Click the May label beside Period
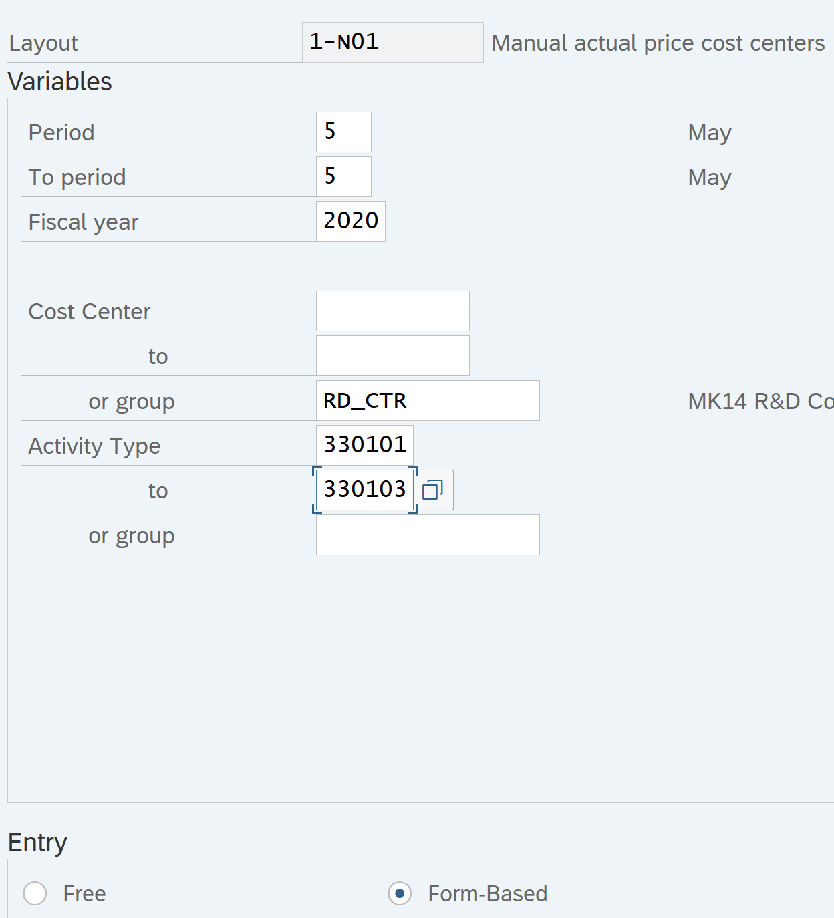The height and width of the screenshot is (918, 834). point(709,133)
